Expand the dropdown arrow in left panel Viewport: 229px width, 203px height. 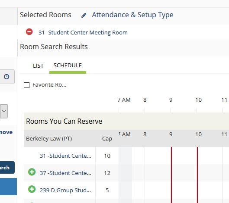(4, 111)
